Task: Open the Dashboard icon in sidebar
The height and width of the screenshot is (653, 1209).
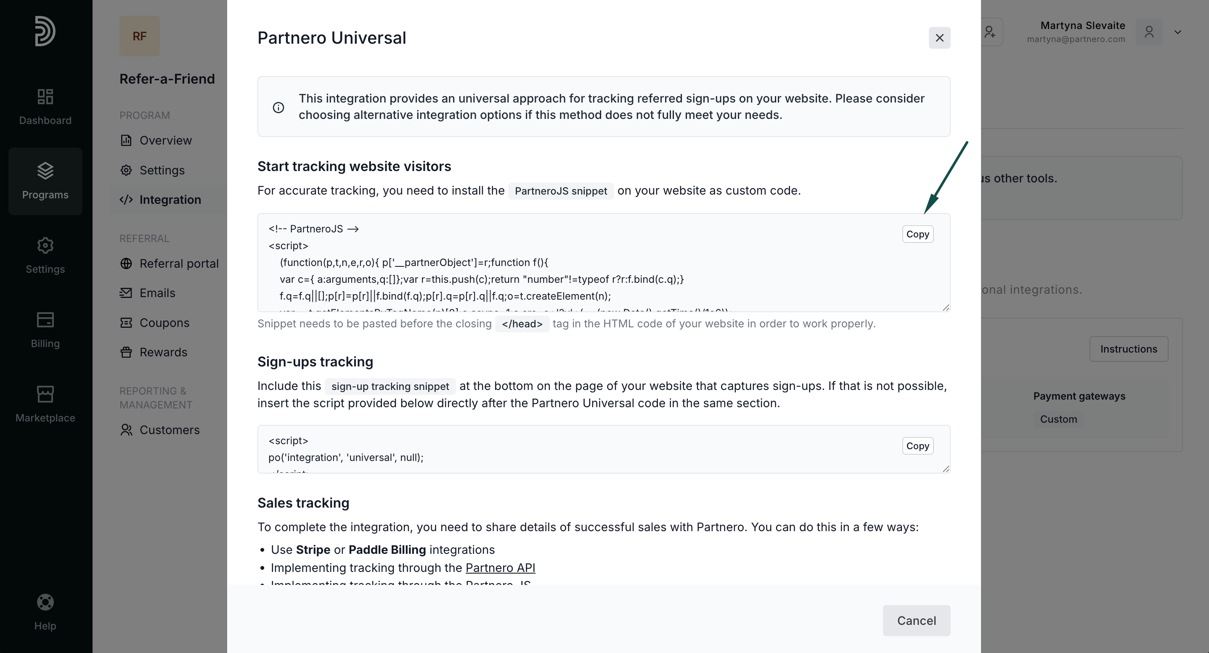Action: click(45, 97)
